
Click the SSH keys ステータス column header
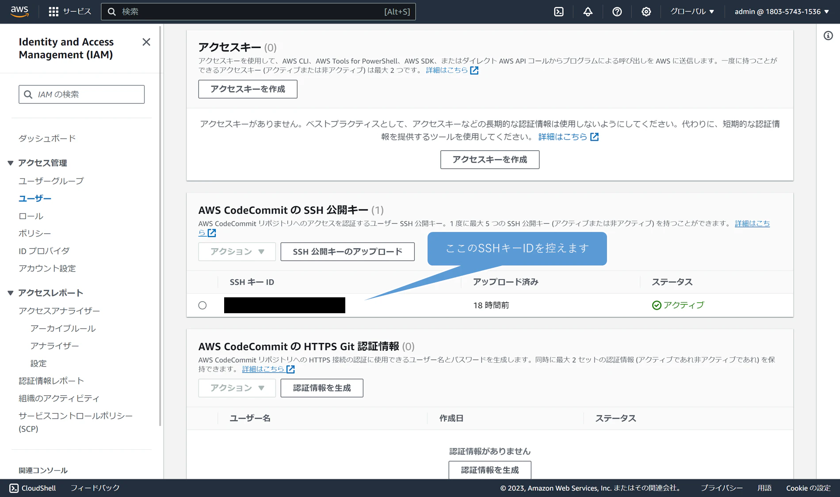tap(672, 282)
